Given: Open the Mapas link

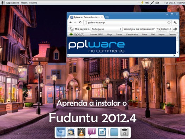Looking at the screenshot, I should [x=161, y=35].
